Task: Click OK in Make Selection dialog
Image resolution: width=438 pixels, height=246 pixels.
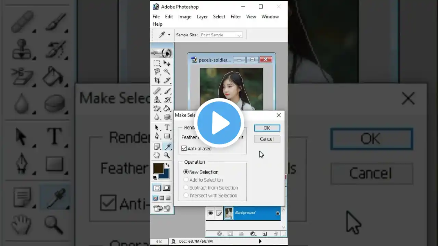Action: pos(267,128)
